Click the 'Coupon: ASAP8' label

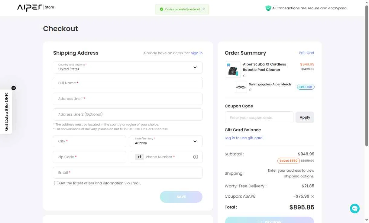pyautogui.click(x=240, y=196)
